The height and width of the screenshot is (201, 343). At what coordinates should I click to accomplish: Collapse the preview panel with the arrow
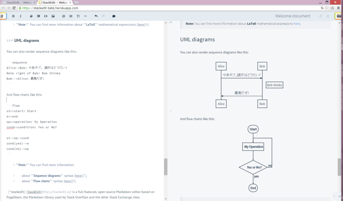pos(170,111)
